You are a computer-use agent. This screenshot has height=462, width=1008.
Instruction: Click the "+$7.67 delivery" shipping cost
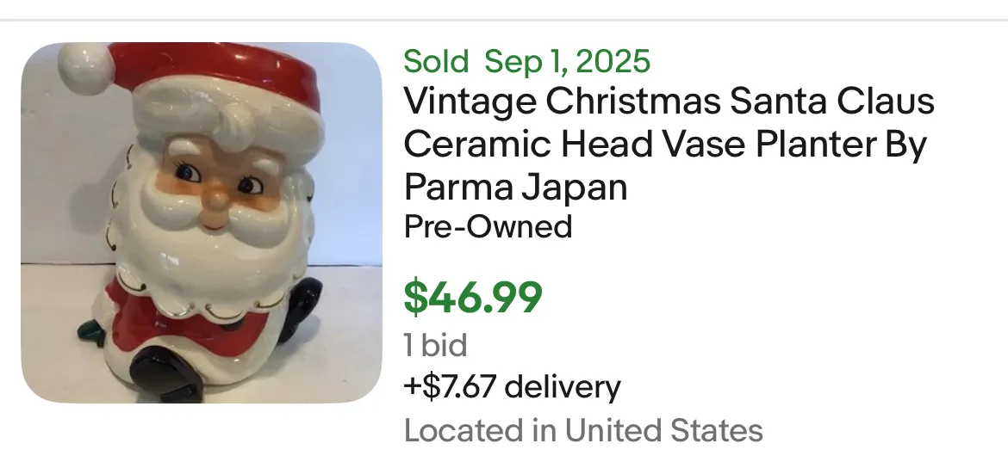point(512,387)
